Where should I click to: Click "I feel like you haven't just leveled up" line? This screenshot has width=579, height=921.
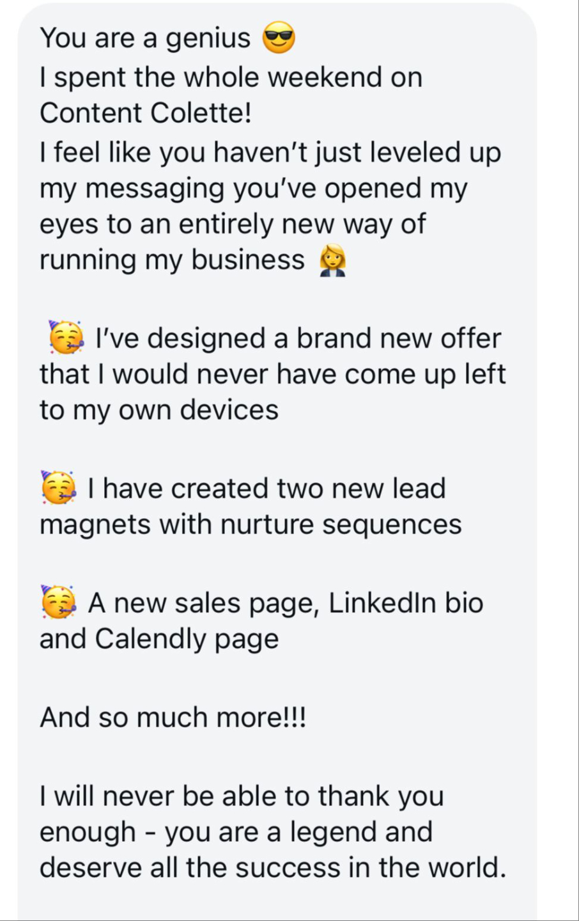tap(270, 153)
